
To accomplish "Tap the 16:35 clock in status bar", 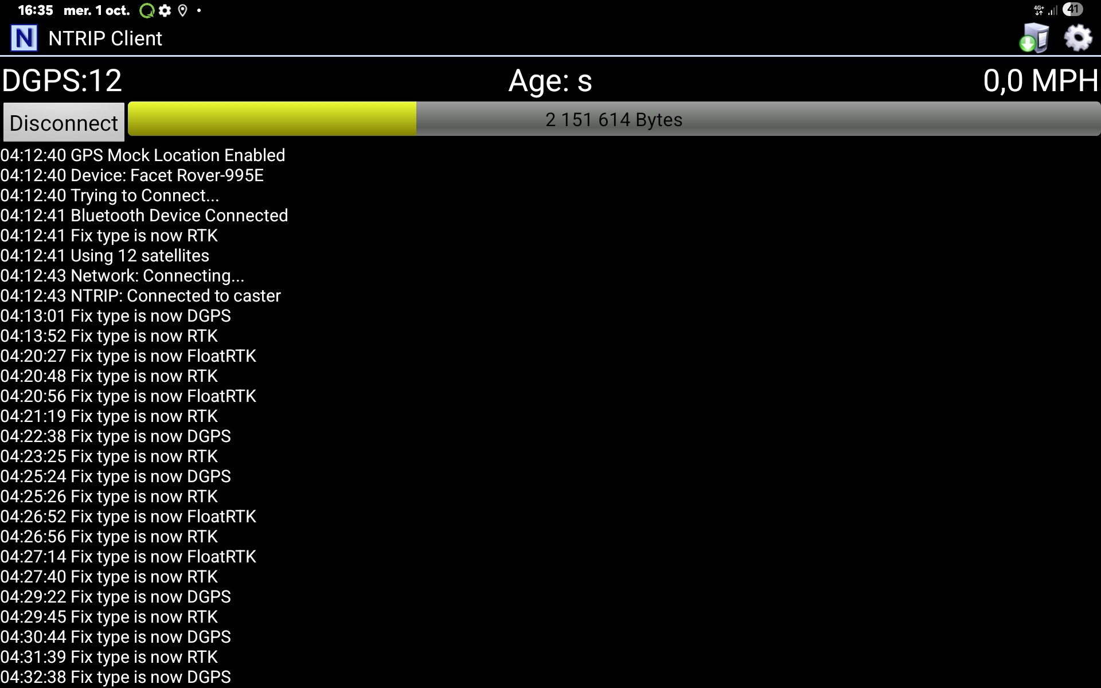I will (x=35, y=10).
